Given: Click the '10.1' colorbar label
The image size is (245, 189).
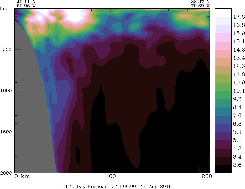Looking at the screenshot, I should coord(239,91).
